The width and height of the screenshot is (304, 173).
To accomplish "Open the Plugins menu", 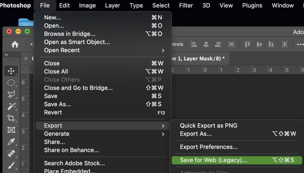I will tap(252, 5).
